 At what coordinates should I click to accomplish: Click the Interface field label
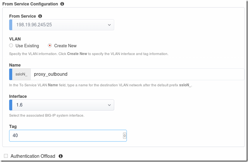point(18,96)
